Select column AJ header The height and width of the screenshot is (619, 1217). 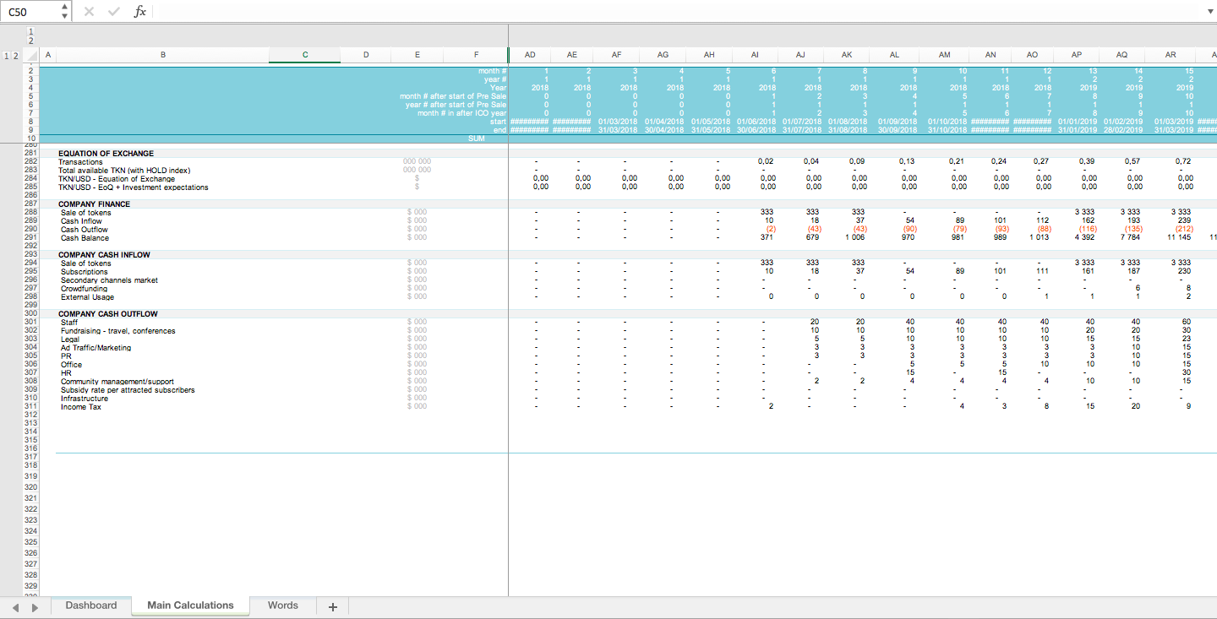pos(800,56)
